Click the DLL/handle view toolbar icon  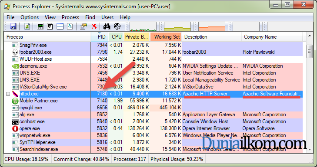(70, 26)
